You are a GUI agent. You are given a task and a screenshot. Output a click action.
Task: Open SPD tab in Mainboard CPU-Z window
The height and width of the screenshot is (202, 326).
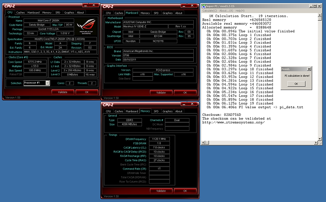[x=156, y=13]
